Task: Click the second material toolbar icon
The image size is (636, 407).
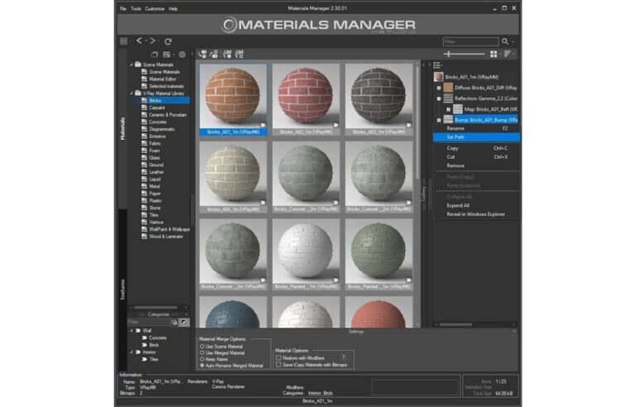Action: (x=214, y=54)
